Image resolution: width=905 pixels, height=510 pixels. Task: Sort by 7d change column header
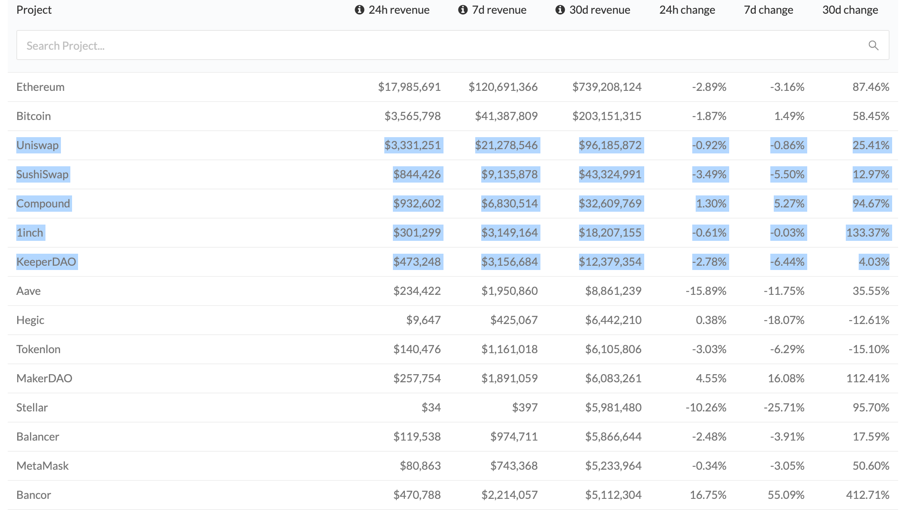click(x=768, y=10)
